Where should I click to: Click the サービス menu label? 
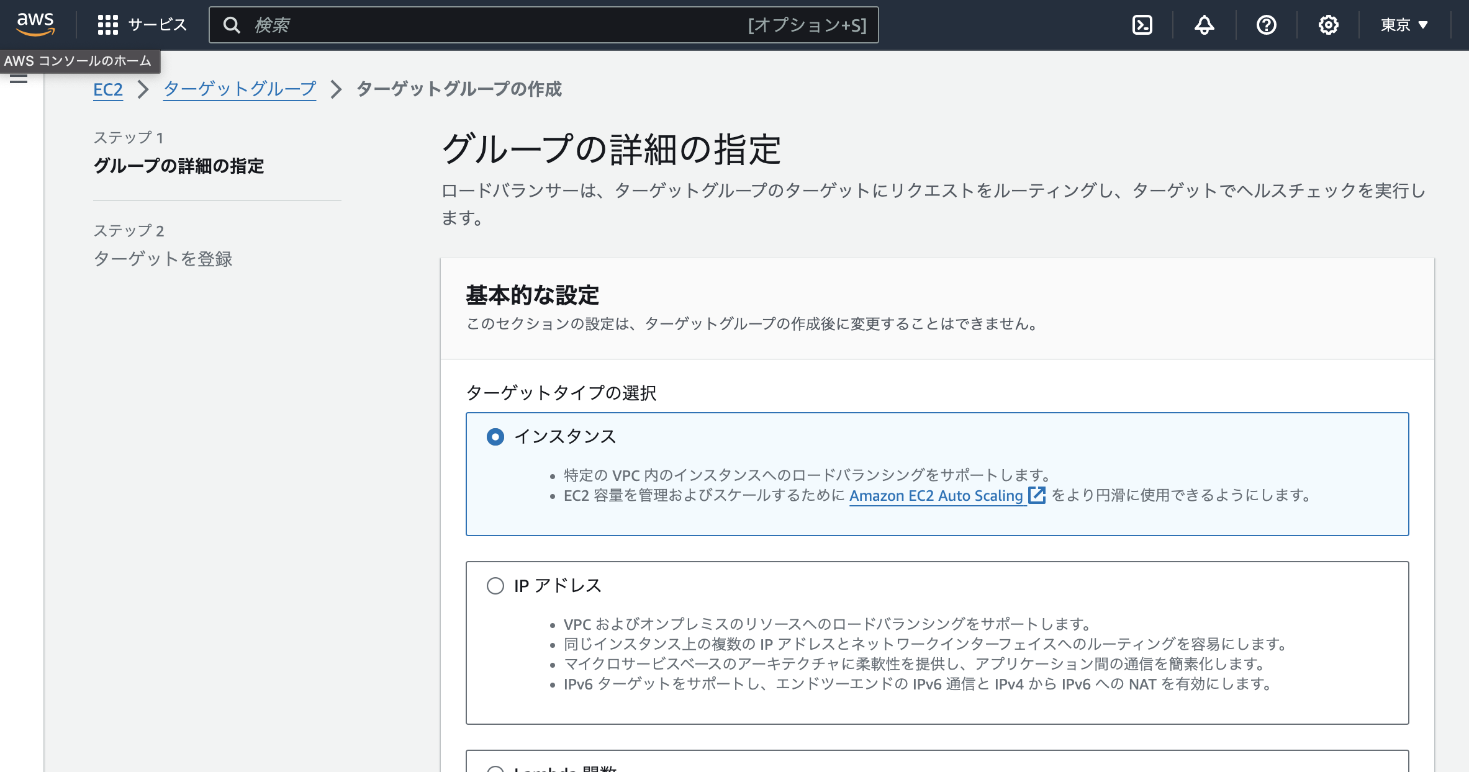point(157,25)
